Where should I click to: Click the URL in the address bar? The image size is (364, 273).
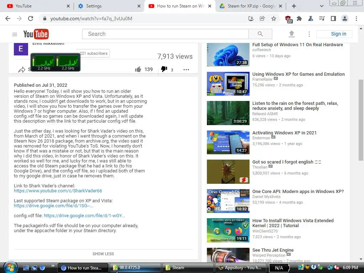[91, 18]
